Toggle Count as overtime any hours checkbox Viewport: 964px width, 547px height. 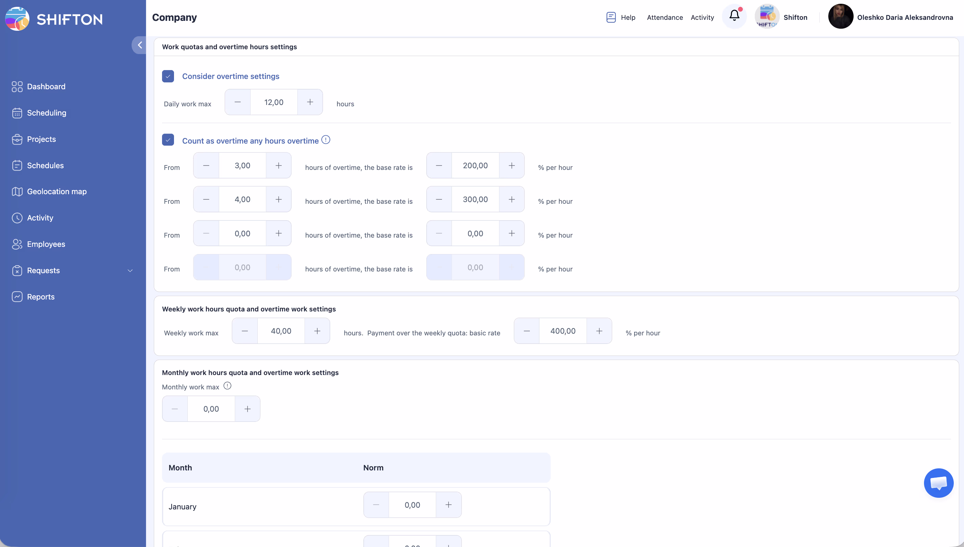pos(168,140)
